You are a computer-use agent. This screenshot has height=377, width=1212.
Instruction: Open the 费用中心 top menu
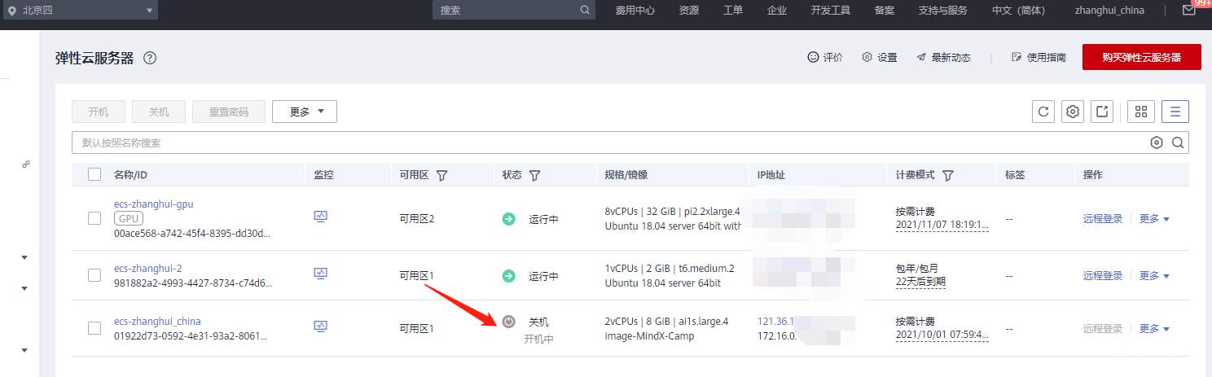635,11
